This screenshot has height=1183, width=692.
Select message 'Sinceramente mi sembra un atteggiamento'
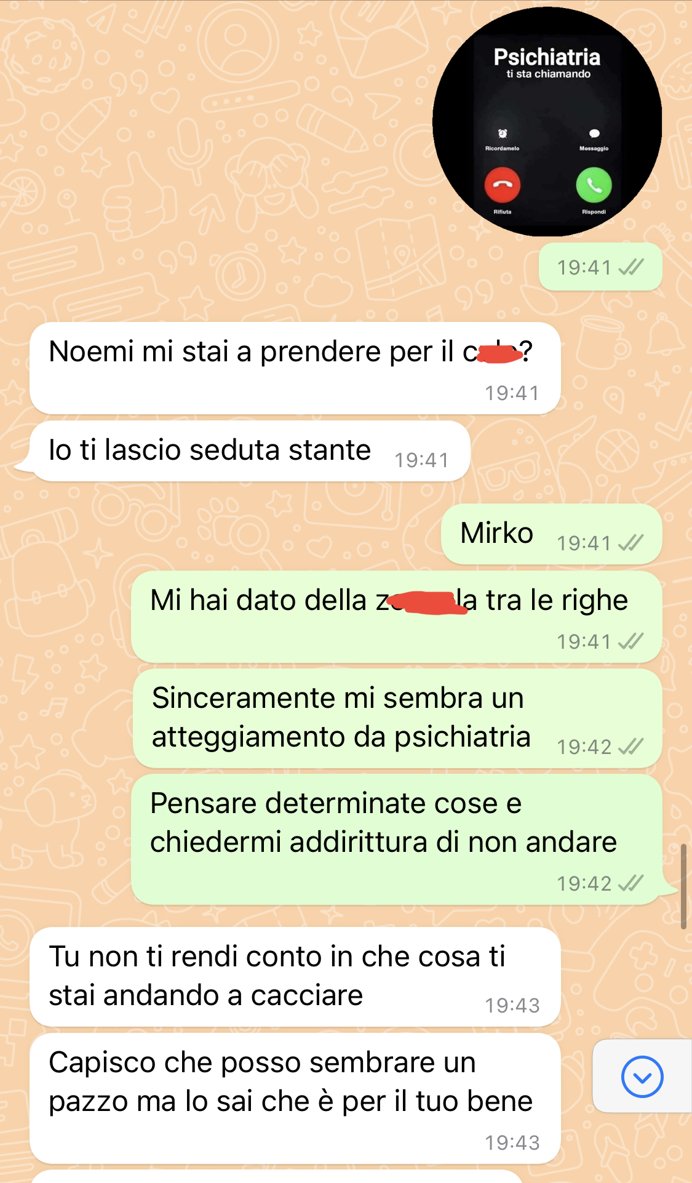point(397,718)
